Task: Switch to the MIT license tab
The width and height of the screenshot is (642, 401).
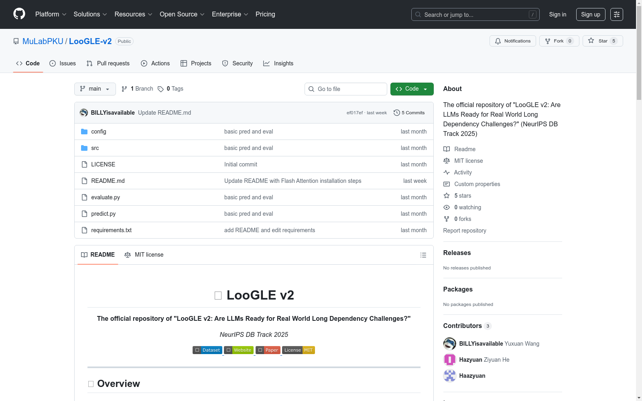Action: tap(144, 255)
